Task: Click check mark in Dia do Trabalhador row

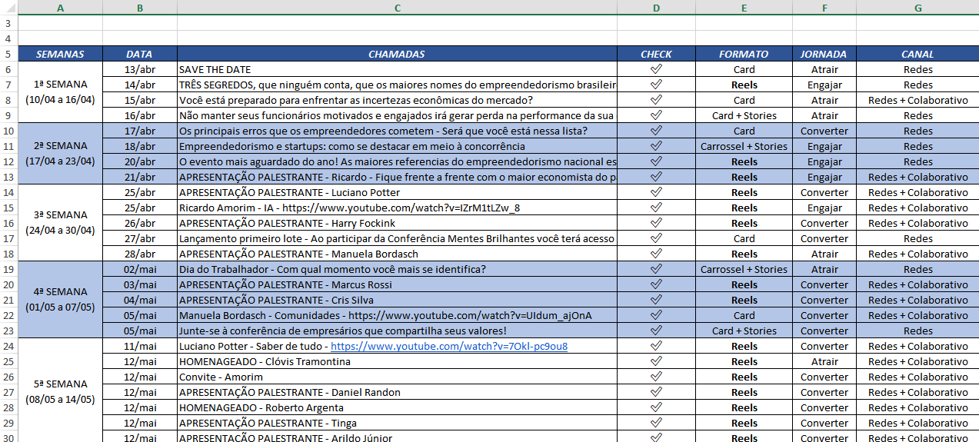Action: pos(656,269)
